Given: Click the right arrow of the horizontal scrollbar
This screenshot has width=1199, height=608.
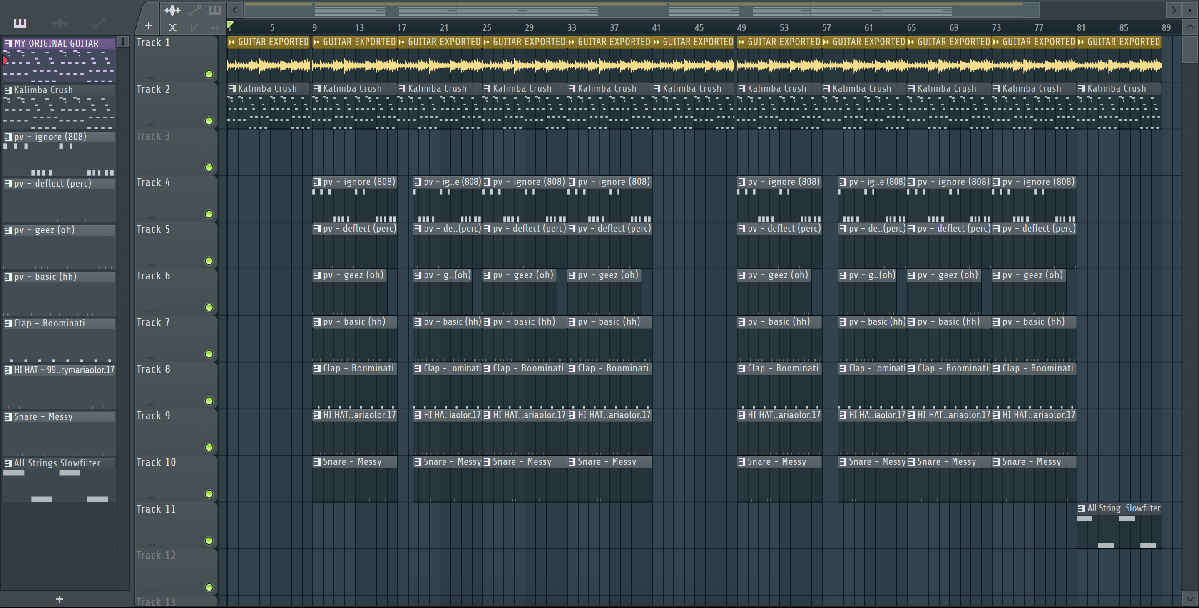Looking at the screenshot, I should (x=1174, y=10).
